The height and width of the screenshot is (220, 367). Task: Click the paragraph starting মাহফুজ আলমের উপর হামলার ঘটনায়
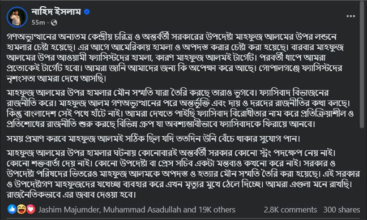point(183,174)
